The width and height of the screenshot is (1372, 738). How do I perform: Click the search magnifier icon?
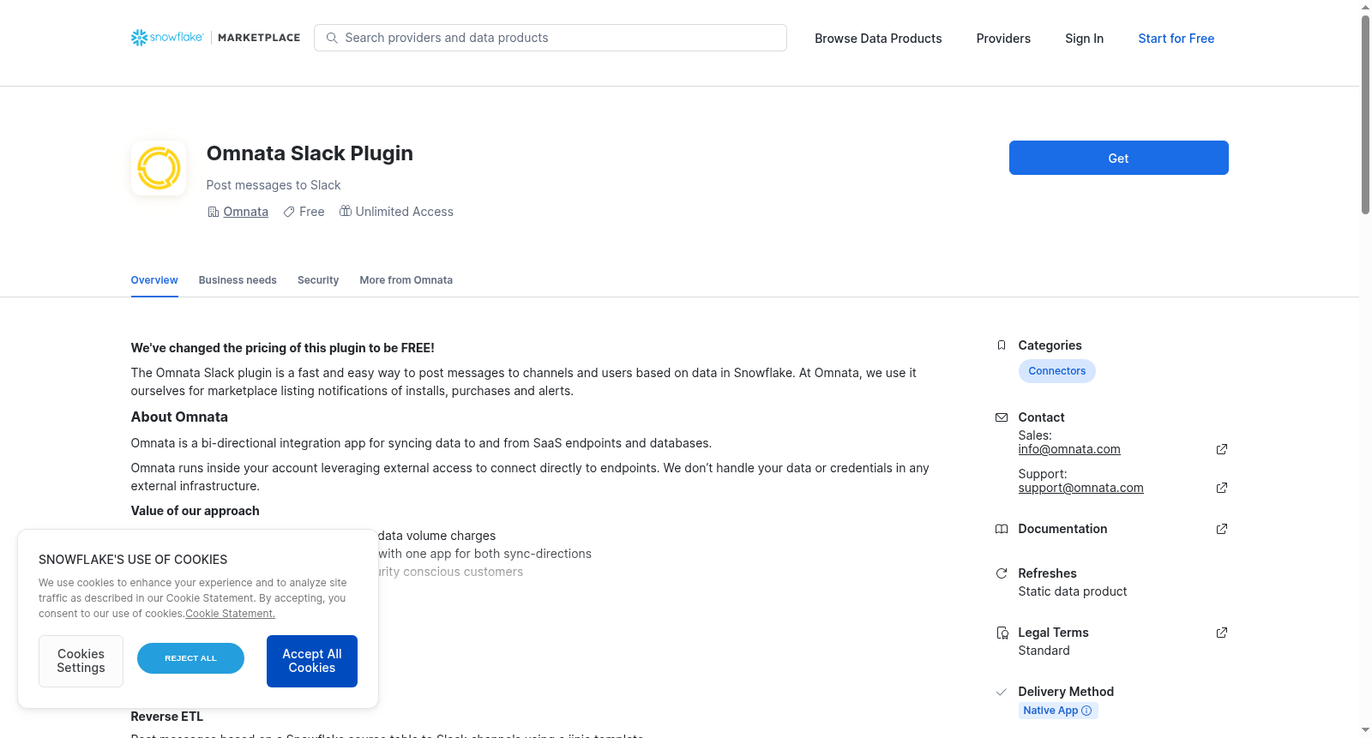point(332,38)
